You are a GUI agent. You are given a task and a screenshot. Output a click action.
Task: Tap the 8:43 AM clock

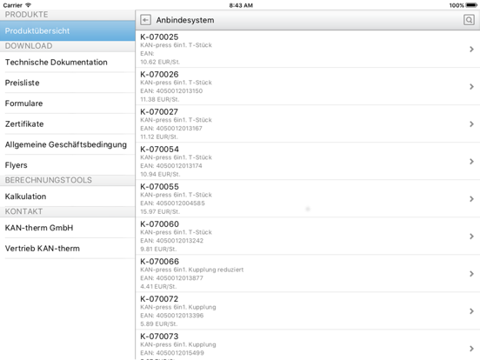coord(241,5)
